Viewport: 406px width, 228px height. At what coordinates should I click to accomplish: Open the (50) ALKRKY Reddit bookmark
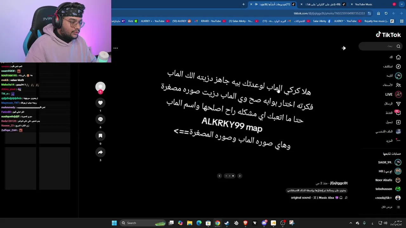pos(182,21)
